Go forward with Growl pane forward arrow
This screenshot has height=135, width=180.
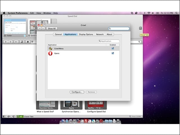pos(43,28)
